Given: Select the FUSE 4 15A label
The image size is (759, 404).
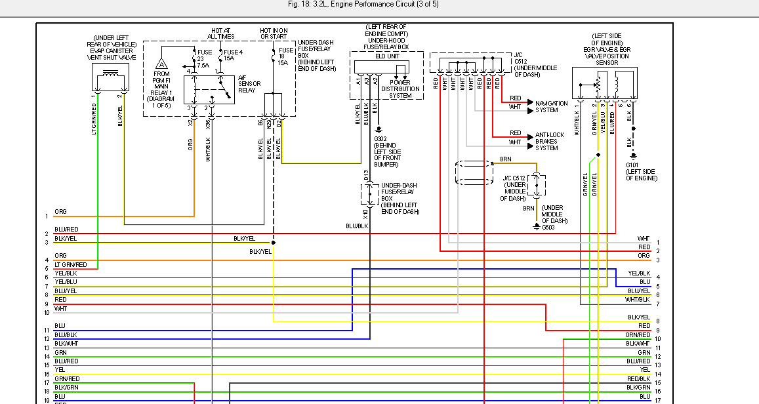Looking at the screenshot, I should (x=234, y=55).
